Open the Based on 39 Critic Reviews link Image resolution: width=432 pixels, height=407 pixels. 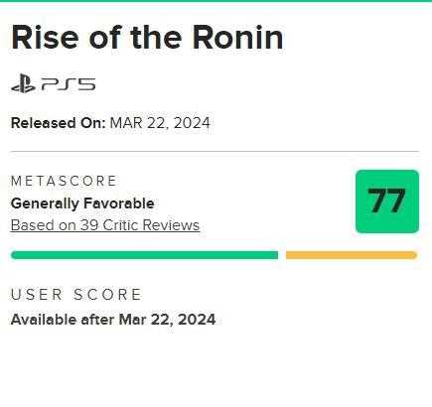(105, 225)
